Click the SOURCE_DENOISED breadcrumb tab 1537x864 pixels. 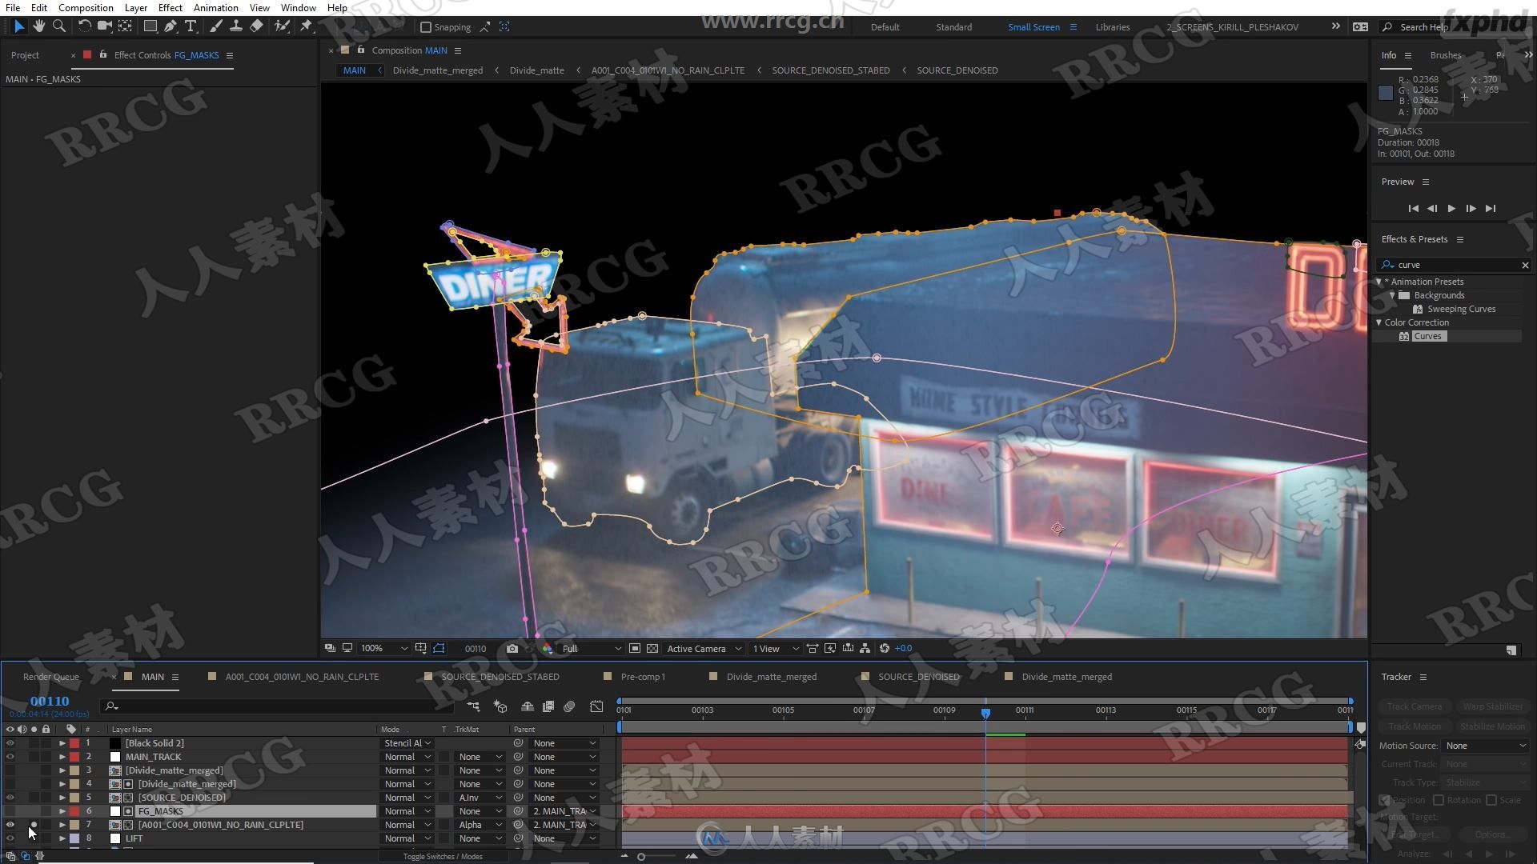pyautogui.click(x=957, y=70)
